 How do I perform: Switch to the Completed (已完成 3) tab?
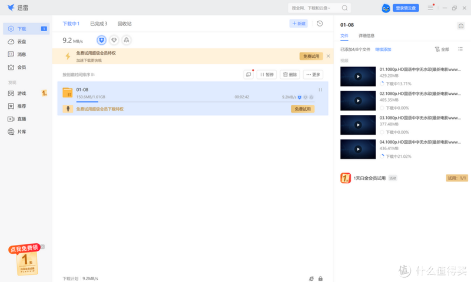coord(98,24)
